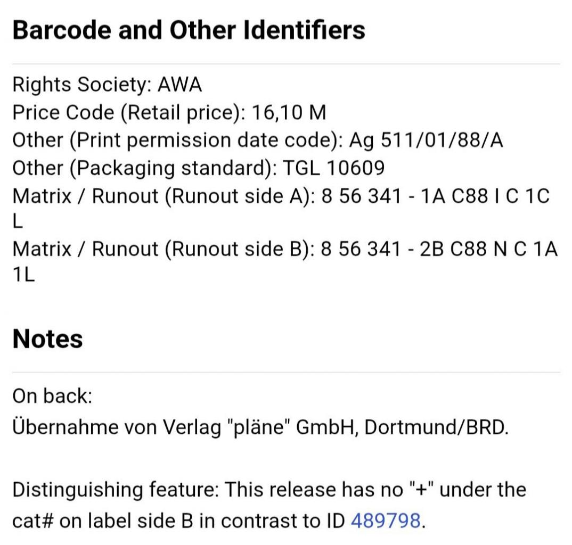Screen dimensions: 572x545
Task: Click the "1A C88 I C 1C" runout text
Action: pos(485,196)
